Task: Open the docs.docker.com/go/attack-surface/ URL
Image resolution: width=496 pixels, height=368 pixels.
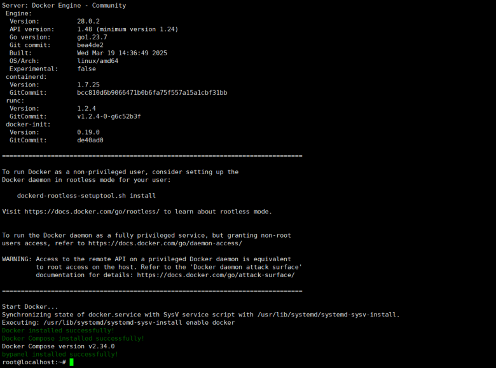Action: coord(216,275)
